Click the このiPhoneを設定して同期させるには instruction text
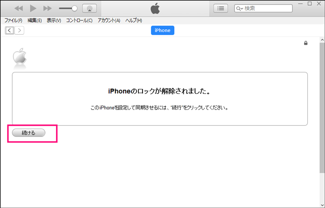Screen dimensions: 325x208 coord(159,108)
